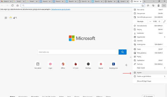The height and width of the screenshot is (97, 167).
Task: Open the Morhipo quick link tile
Action: [88, 65]
